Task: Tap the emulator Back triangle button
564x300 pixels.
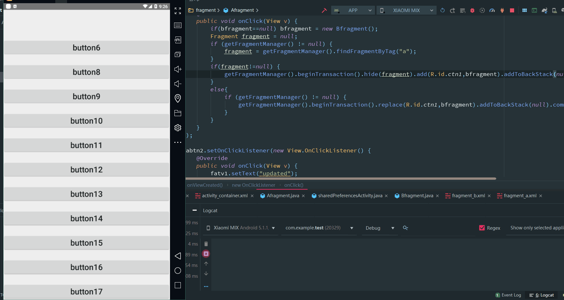Action: click(x=178, y=256)
